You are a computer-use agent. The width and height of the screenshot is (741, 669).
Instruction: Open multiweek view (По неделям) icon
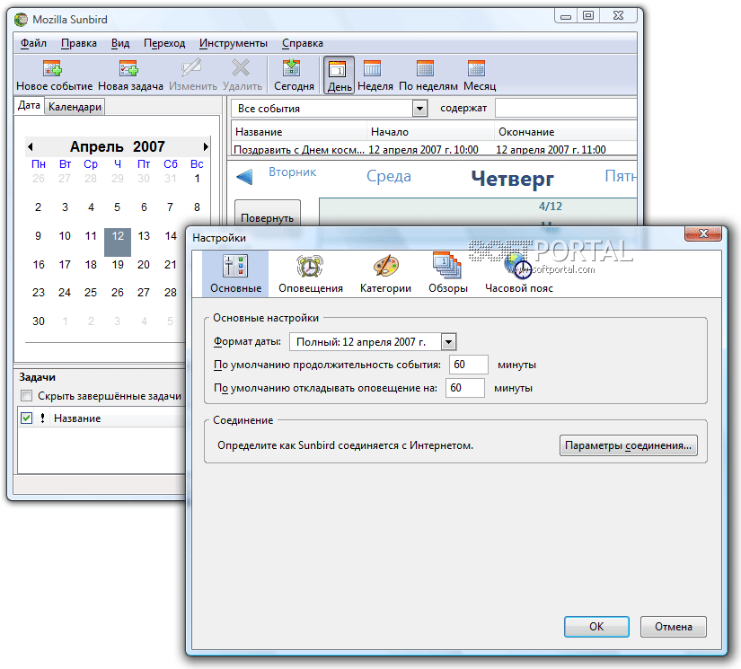pyautogui.click(x=426, y=68)
